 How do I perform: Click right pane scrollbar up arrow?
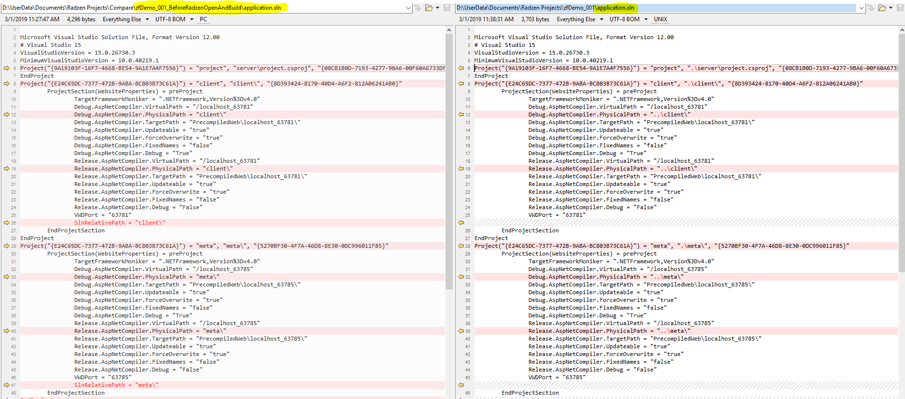point(902,30)
